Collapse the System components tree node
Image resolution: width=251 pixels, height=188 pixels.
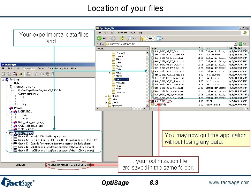(x=11, y=94)
